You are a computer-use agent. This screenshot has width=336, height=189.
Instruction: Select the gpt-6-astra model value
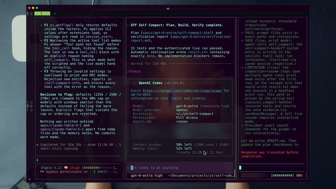[x=187, y=106]
